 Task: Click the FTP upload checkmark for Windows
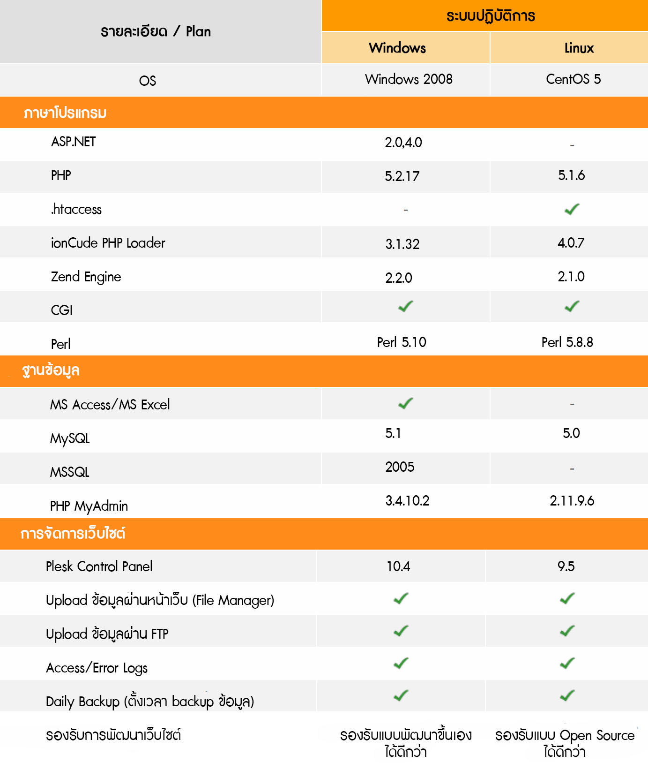[401, 631]
